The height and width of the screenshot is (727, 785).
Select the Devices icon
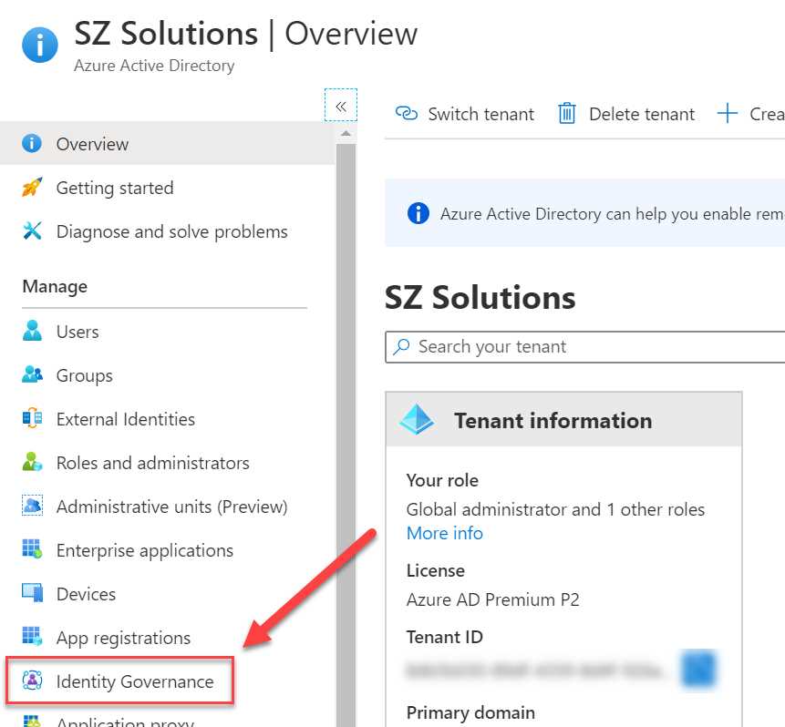point(31,593)
